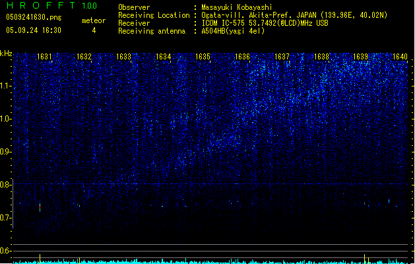Click the meteor count value 4
415x264 pixels.
coord(94,30)
